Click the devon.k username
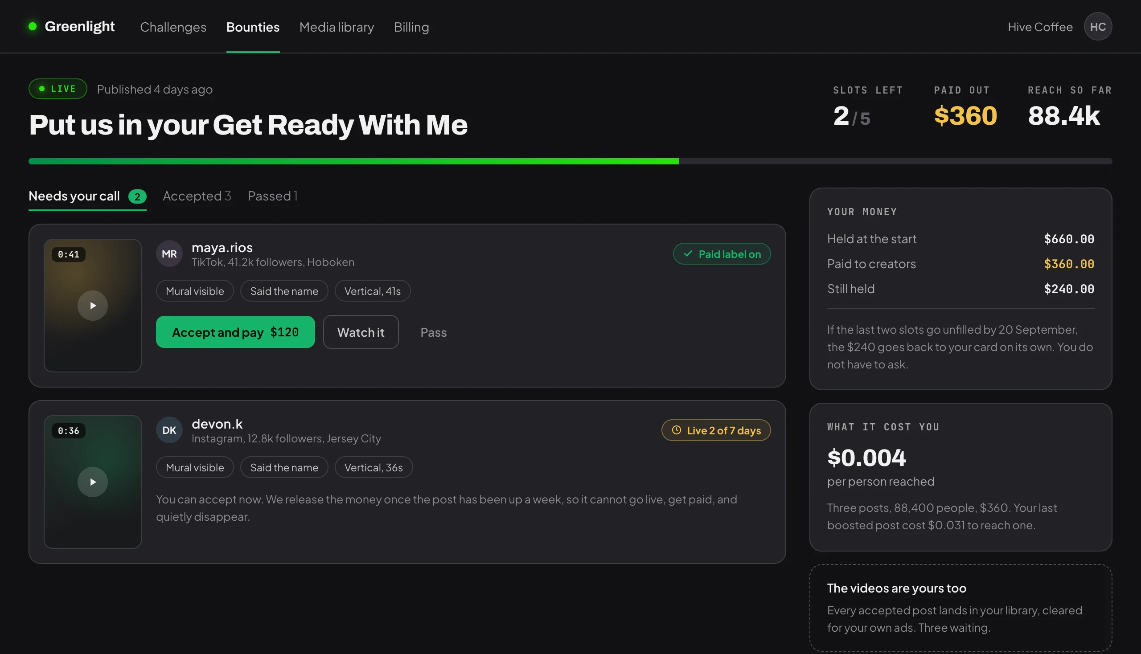This screenshot has width=1141, height=654. tap(217, 424)
